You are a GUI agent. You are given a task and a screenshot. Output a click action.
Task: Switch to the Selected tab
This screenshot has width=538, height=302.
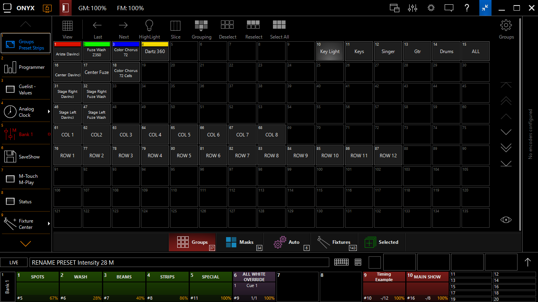point(381,242)
